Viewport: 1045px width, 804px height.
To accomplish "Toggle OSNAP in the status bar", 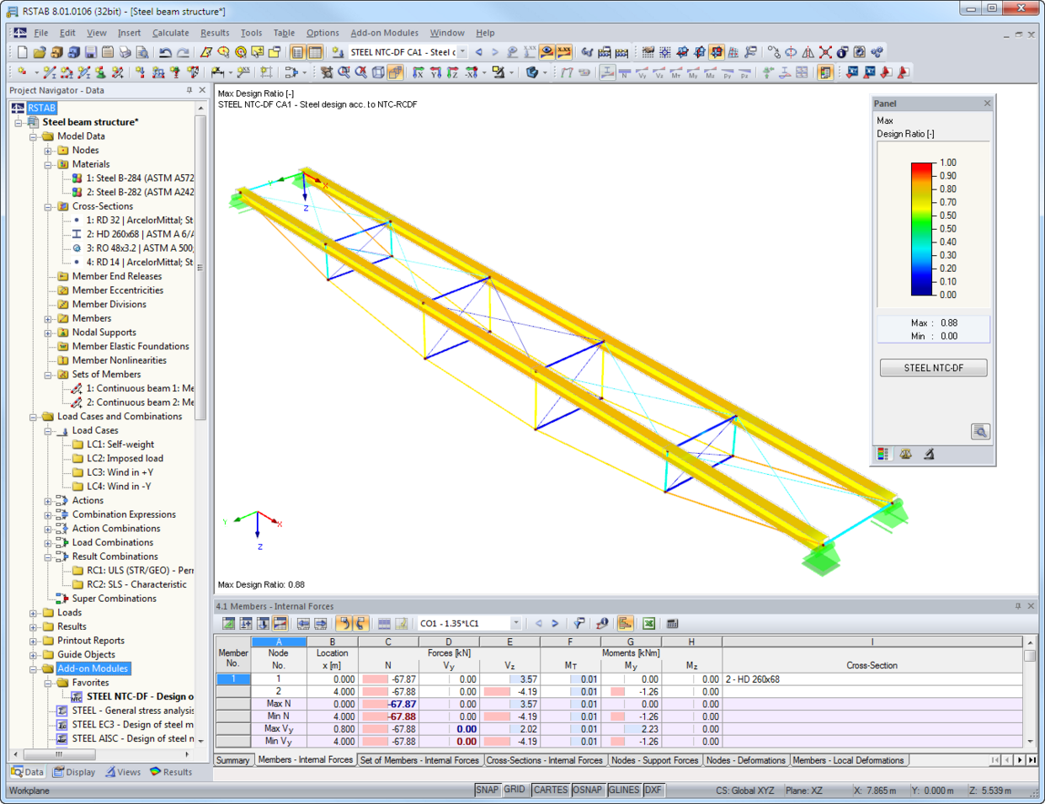I will [588, 790].
